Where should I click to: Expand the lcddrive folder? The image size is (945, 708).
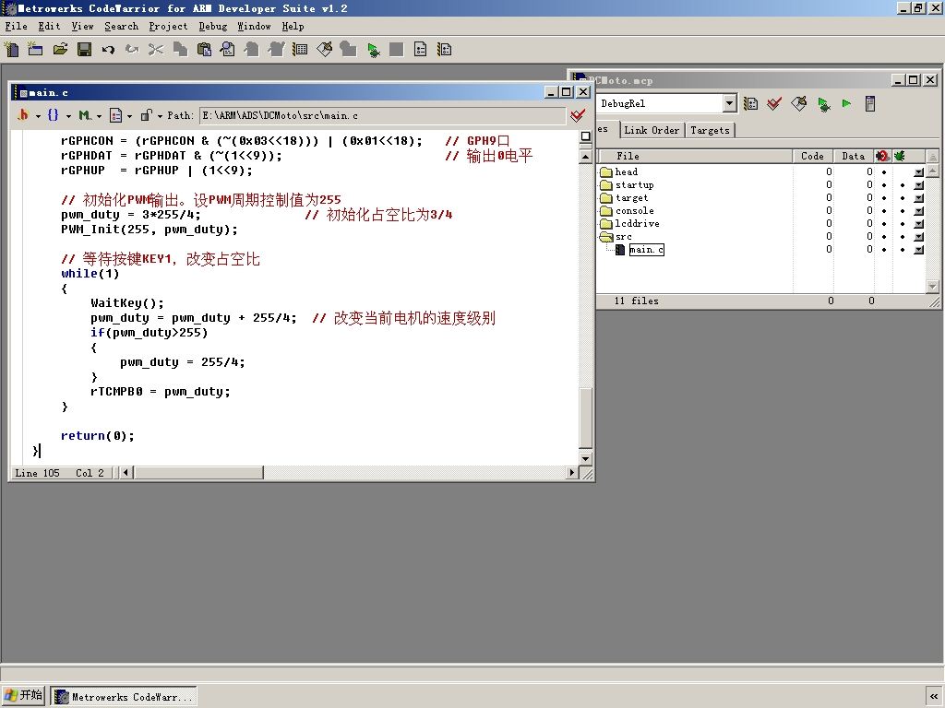(x=606, y=223)
